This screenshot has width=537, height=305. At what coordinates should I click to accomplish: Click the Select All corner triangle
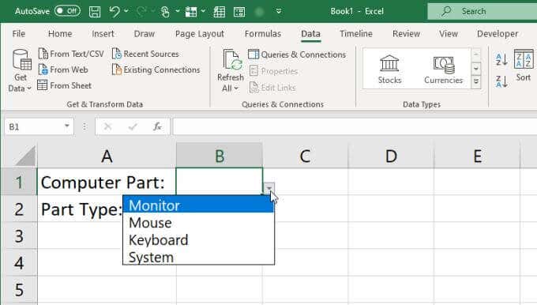click(25, 156)
